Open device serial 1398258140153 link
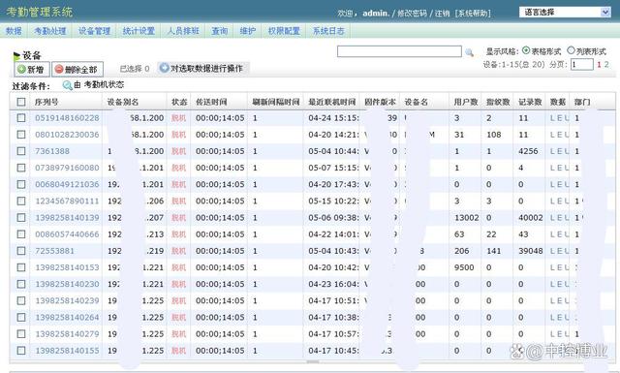This screenshot has width=620, height=373. click(x=67, y=267)
